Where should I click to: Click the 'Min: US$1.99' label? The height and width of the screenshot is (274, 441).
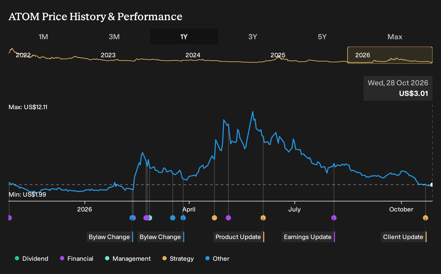[27, 195]
